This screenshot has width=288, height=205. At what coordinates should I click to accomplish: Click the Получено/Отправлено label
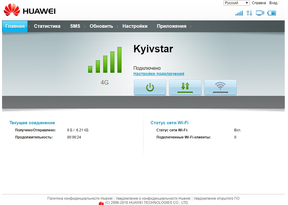pyautogui.click(x=35, y=130)
